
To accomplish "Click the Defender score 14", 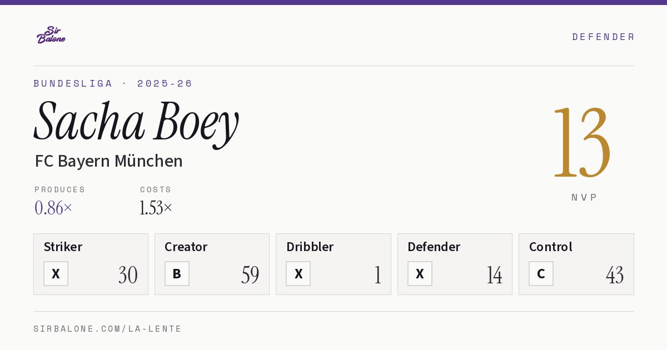I will coord(494,275).
